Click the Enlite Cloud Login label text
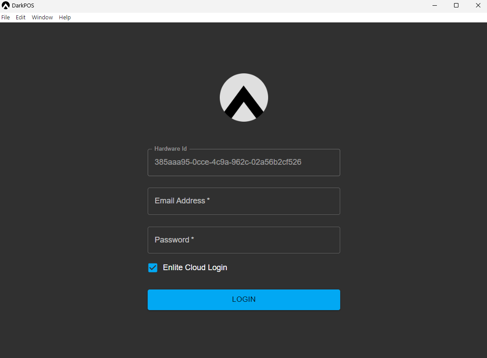This screenshot has height=358, width=487. 195,268
